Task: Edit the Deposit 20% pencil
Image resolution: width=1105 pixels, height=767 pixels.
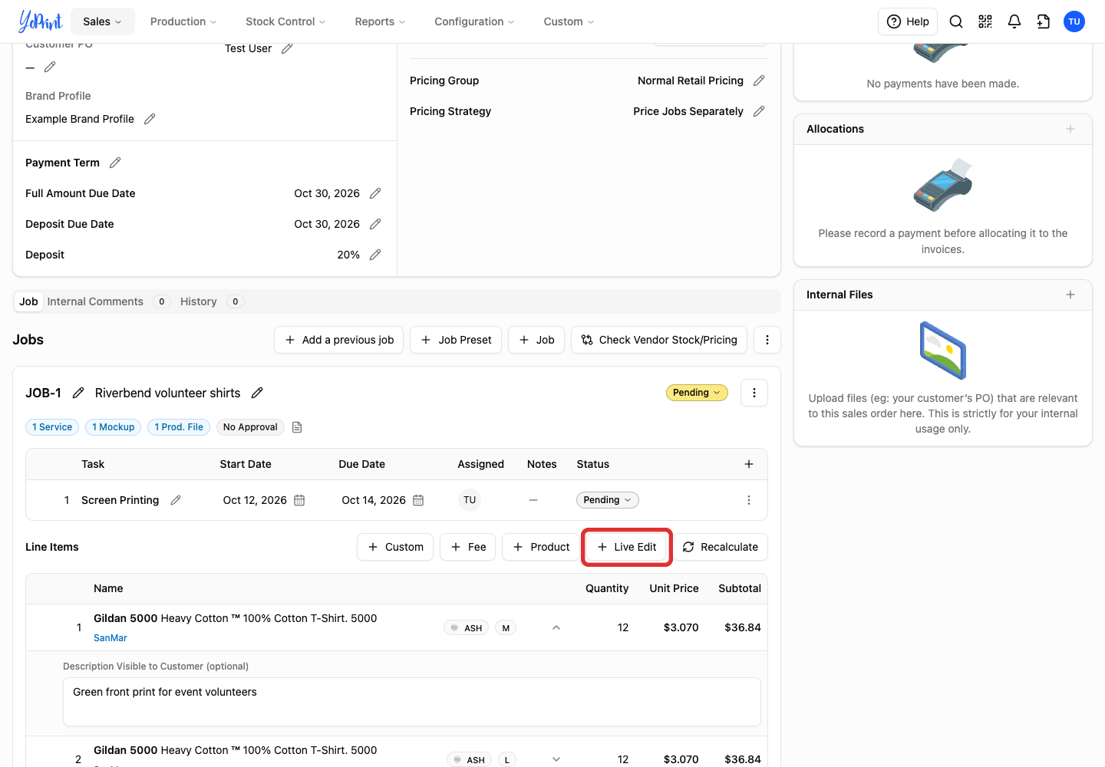Action: pos(375,255)
